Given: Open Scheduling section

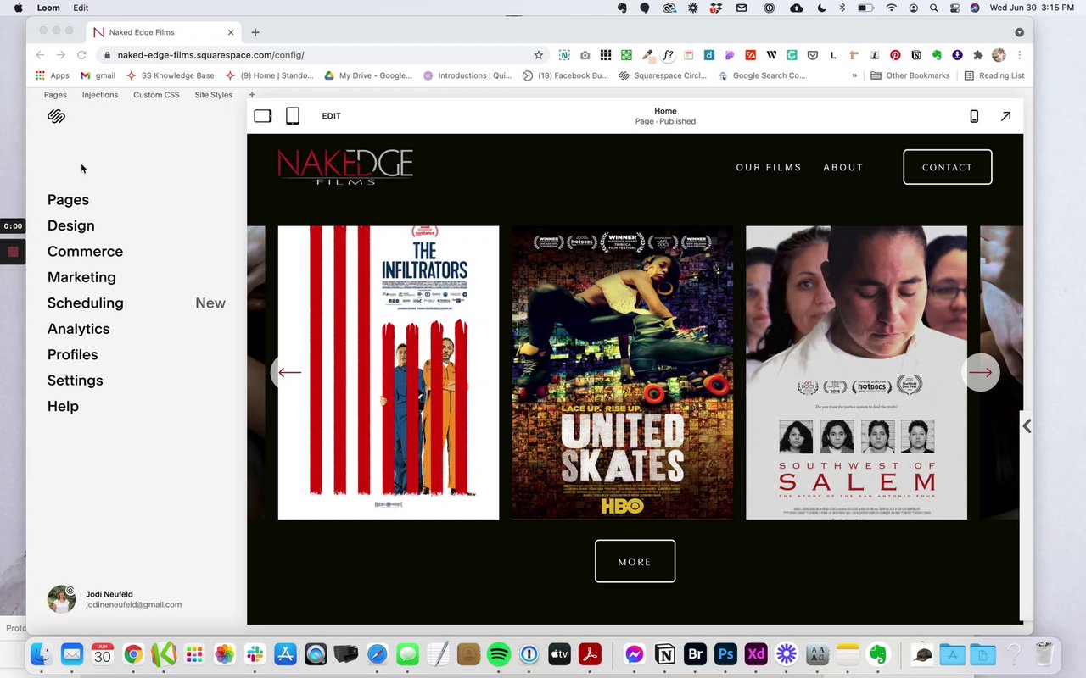Looking at the screenshot, I should (85, 303).
